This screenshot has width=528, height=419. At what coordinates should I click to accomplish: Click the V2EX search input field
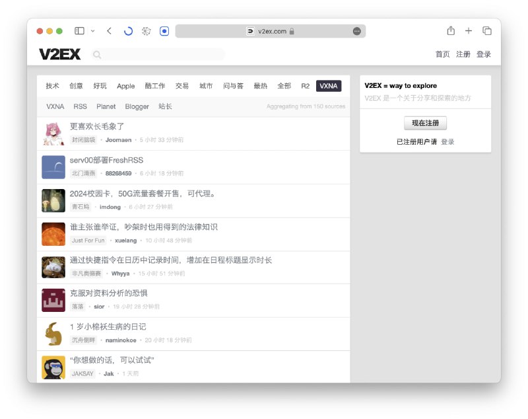[158, 55]
